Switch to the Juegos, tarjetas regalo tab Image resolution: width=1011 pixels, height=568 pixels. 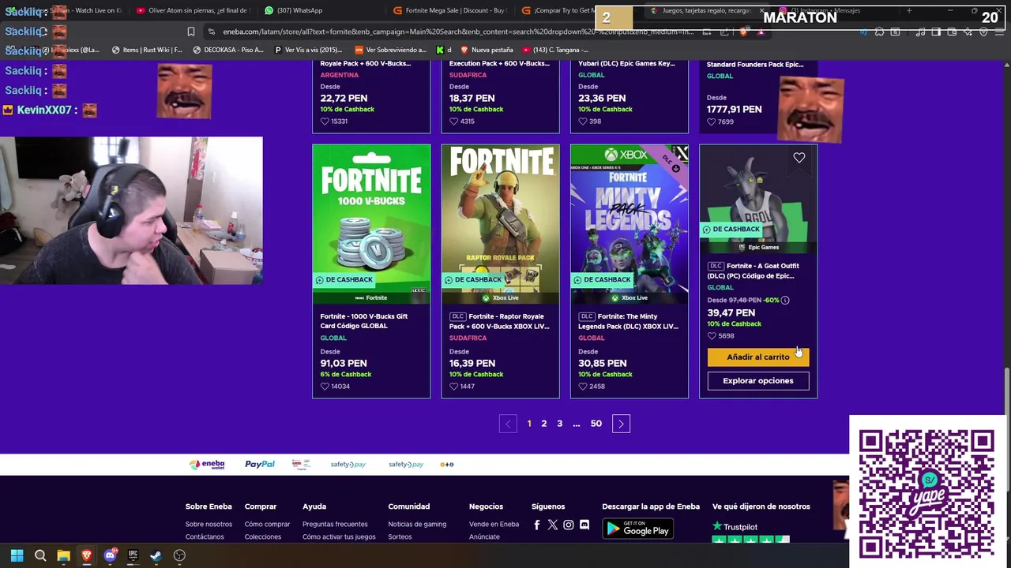click(707, 10)
